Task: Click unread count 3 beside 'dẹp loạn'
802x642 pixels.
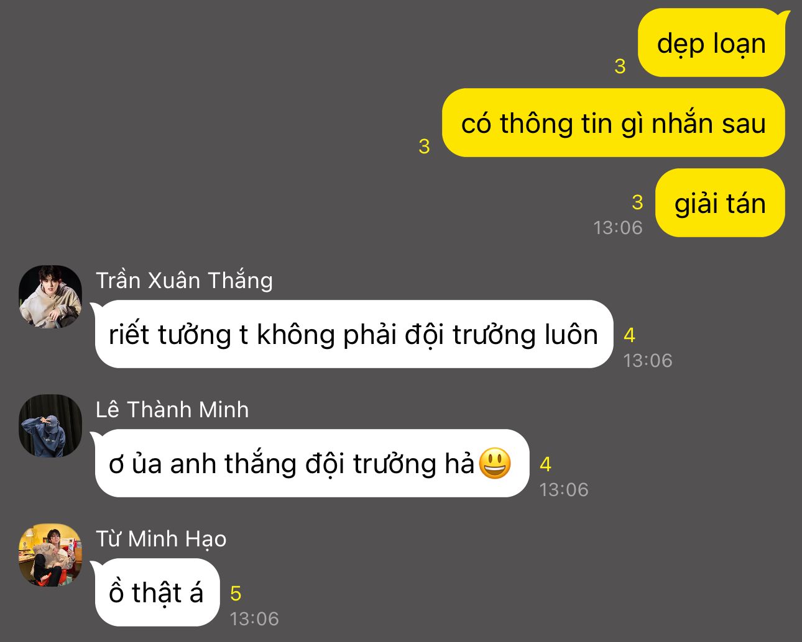Action: pos(620,66)
